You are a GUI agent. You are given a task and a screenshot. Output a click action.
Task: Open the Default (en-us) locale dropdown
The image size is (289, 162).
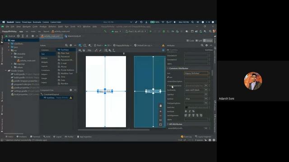pyautogui.click(x=144, y=45)
